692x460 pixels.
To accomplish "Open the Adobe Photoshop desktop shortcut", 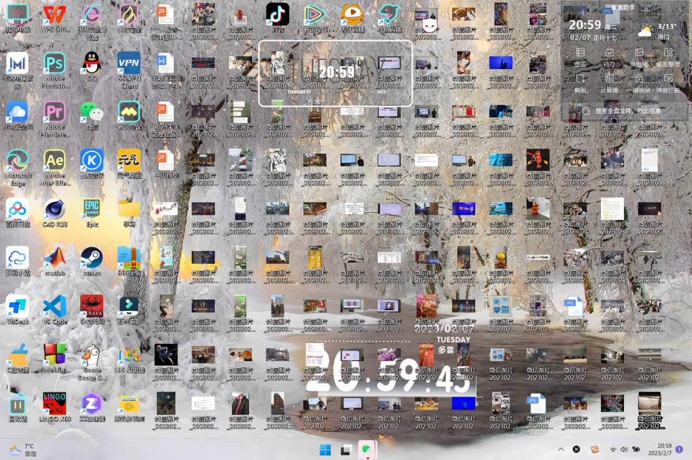I will [x=55, y=63].
